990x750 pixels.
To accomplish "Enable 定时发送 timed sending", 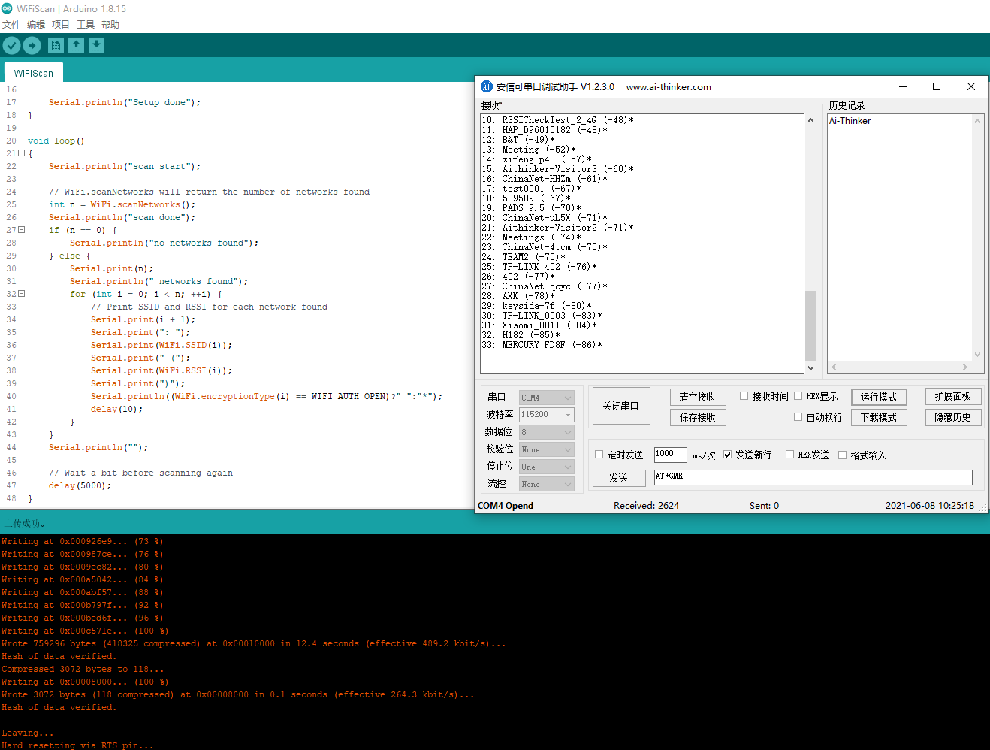I will click(597, 454).
